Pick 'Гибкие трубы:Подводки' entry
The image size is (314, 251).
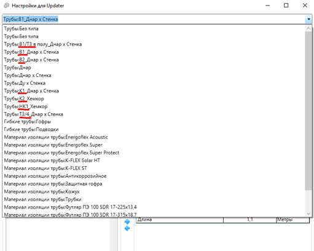[31, 130]
